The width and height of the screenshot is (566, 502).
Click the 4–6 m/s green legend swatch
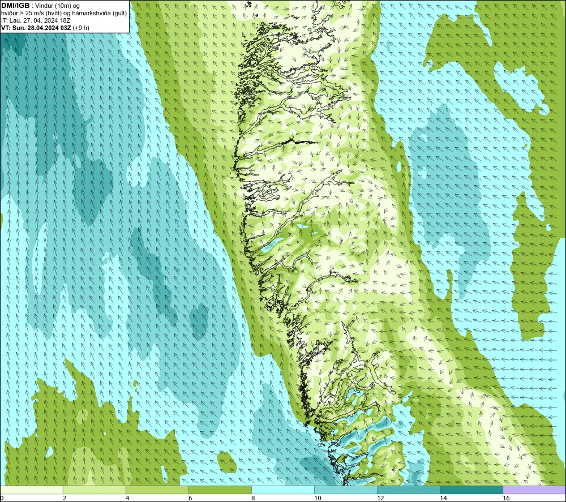[157, 490]
